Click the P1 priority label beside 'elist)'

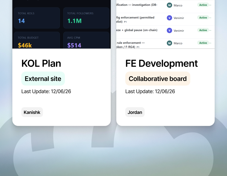click(x=125, y=22)
